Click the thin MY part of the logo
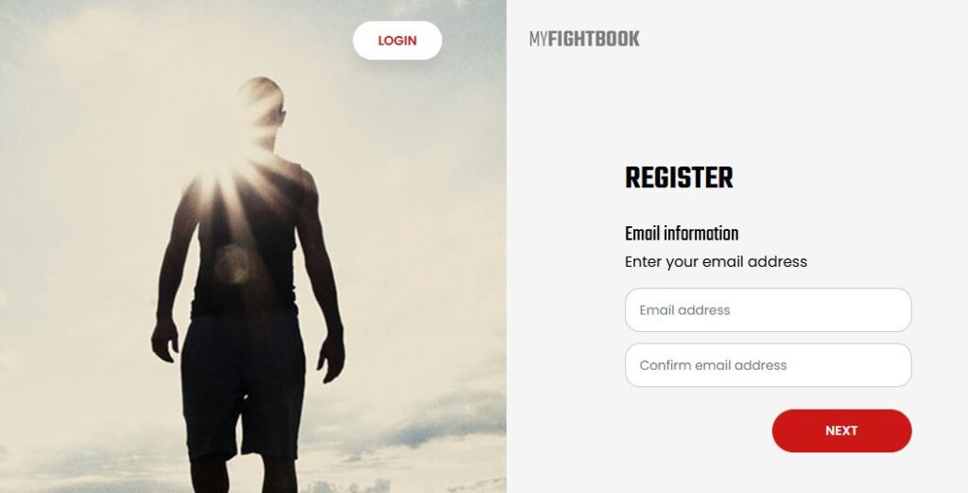 pos(538,39)
